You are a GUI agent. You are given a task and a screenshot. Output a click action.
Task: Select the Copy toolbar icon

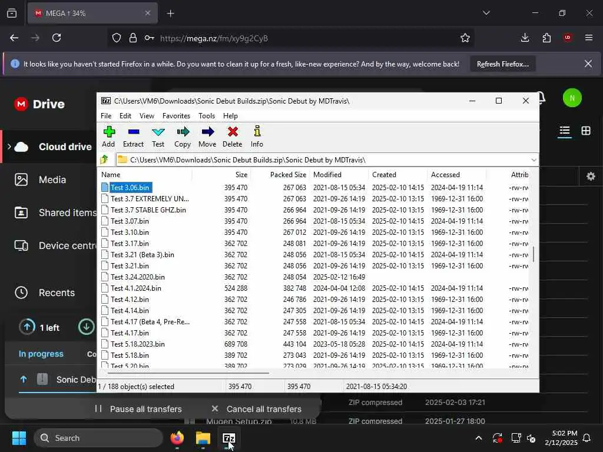coord(183,137)
